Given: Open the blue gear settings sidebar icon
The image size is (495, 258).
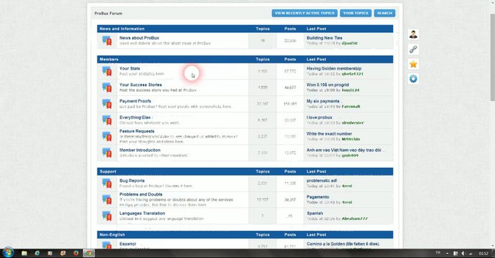Looking at the screenshot, I should tap(413, 79).
